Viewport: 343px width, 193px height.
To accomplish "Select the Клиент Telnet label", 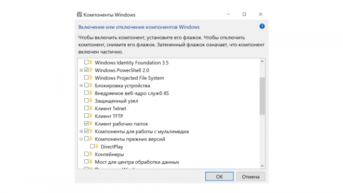I will coord(111,108).
